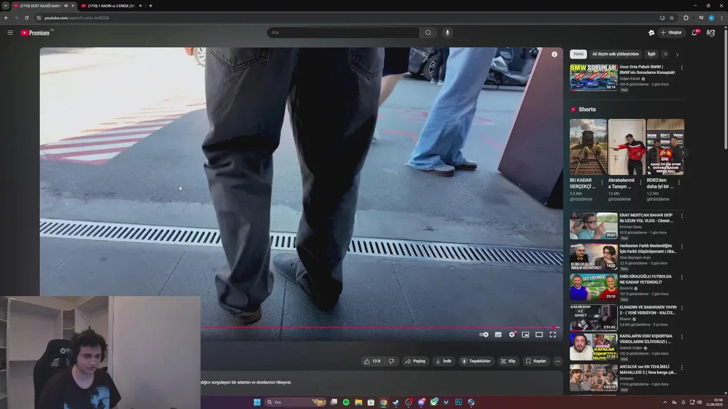Switch to theater mode
The height and width of the screenshot is (409, 728).
[x=539, y=335]
